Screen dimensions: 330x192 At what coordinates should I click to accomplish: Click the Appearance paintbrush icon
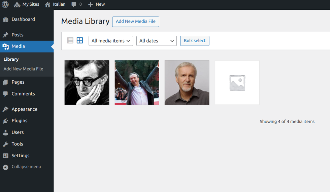pos(5,109)
